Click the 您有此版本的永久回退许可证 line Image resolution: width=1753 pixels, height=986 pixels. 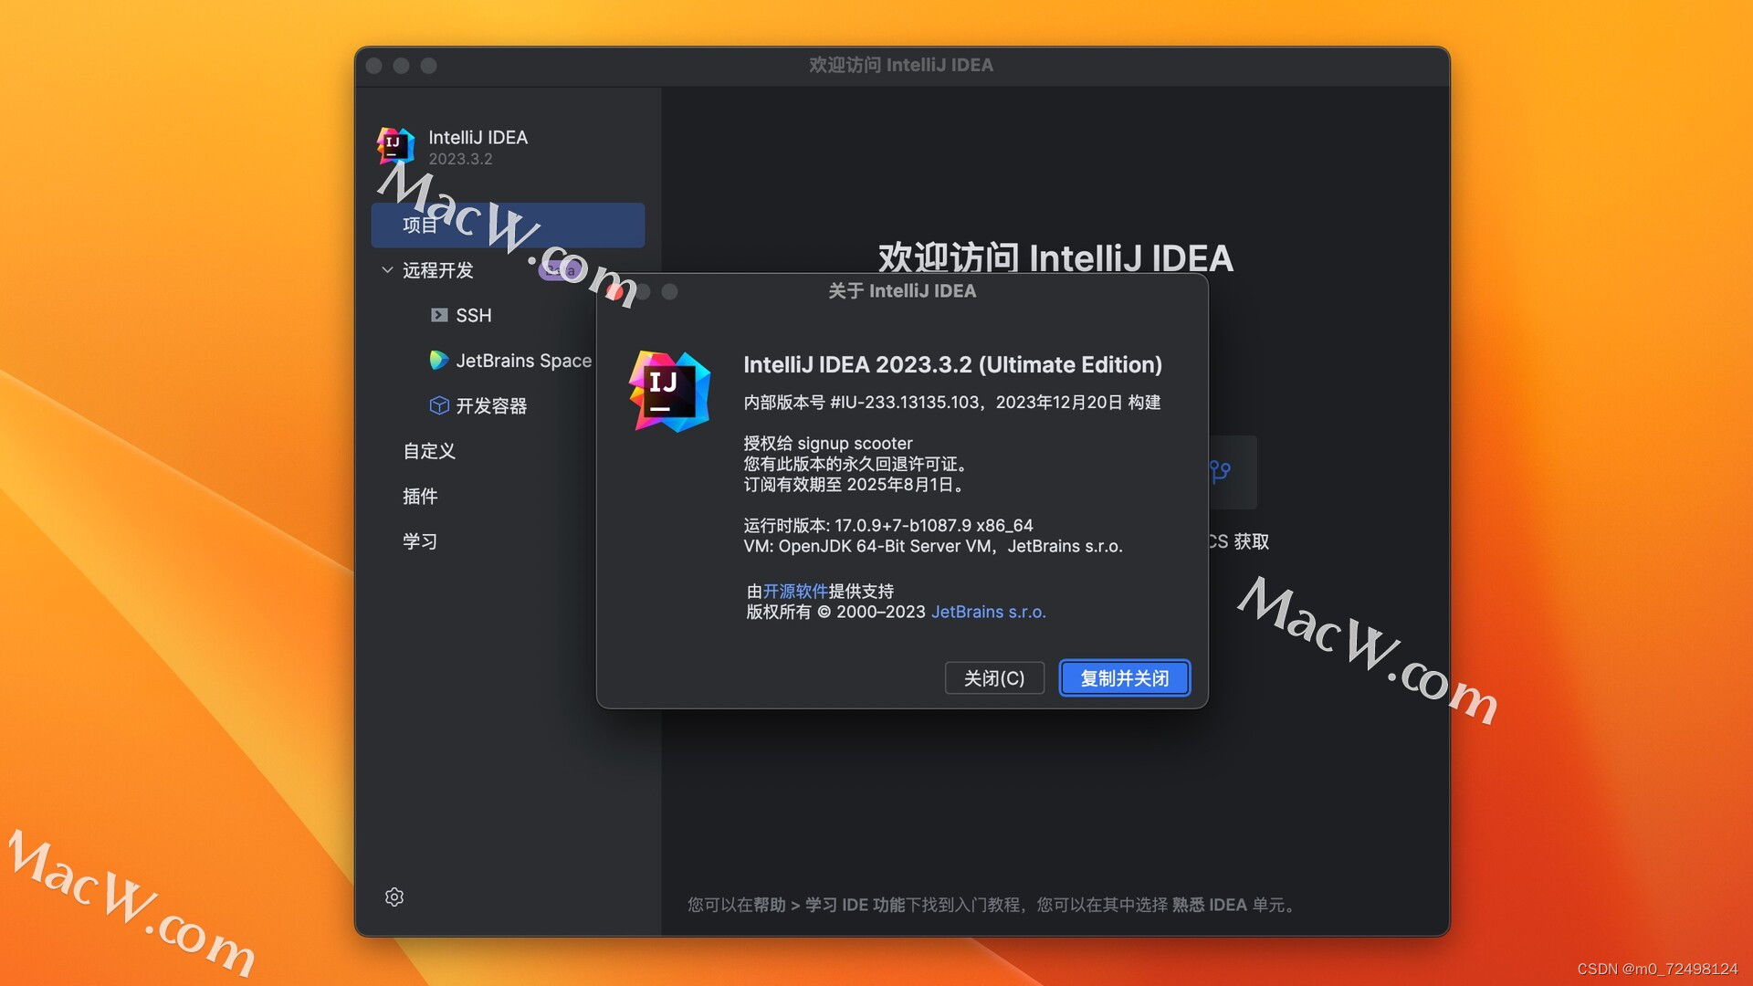(x=856, y=464)
